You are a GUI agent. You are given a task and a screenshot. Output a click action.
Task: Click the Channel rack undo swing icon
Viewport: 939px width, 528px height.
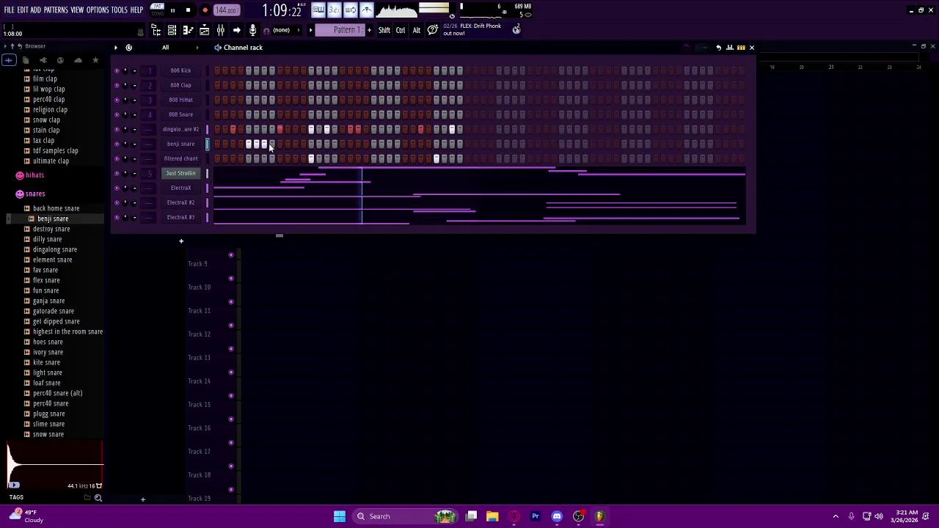click(x=719, y=48)
